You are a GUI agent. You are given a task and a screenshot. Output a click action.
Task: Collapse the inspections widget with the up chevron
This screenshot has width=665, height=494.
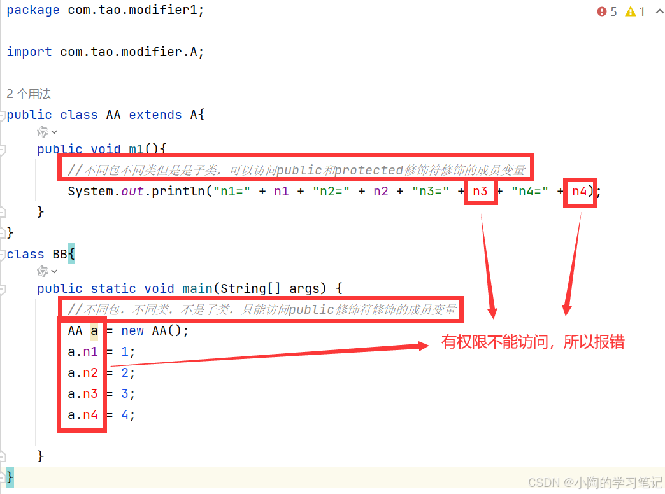[659, 11]
